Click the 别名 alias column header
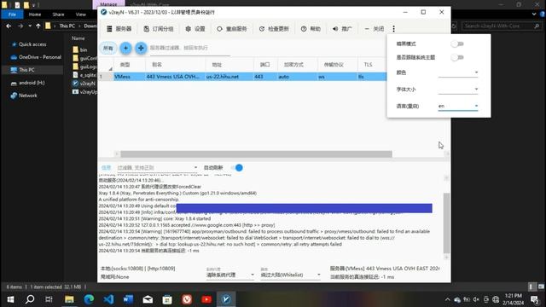 click(157, 65)
